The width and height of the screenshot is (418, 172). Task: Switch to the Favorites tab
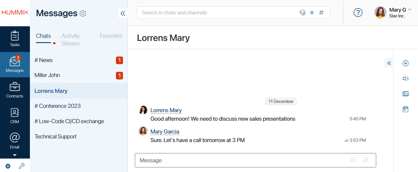(x=111, y=36)
